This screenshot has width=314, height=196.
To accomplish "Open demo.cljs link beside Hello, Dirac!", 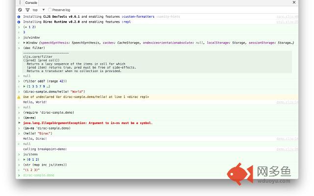I will click(x=287, y=139).
